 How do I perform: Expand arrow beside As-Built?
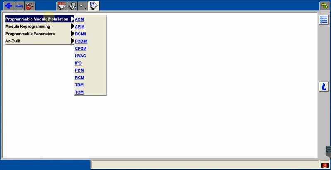pos(73,41)
